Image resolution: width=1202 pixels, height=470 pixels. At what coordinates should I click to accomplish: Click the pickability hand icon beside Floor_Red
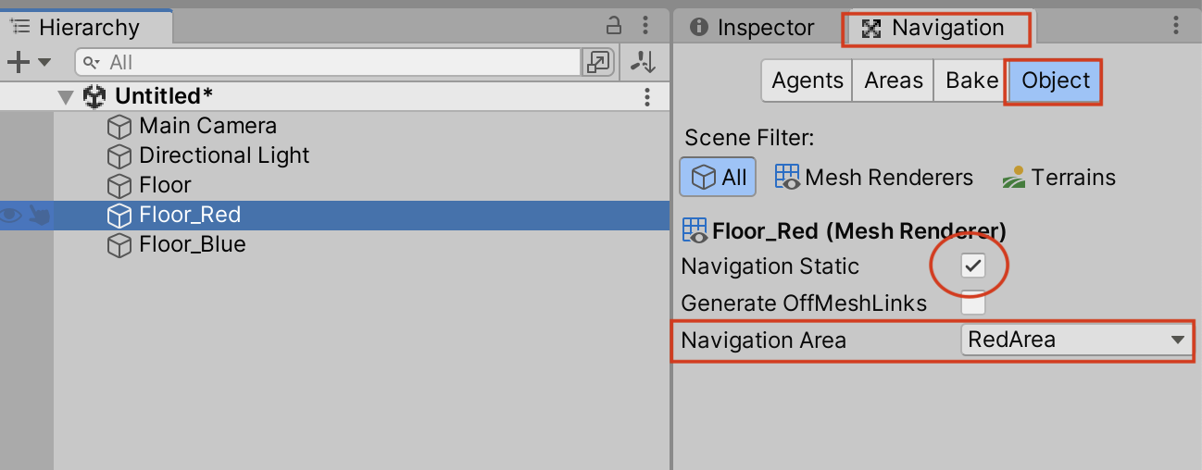(x=39, y=216)
